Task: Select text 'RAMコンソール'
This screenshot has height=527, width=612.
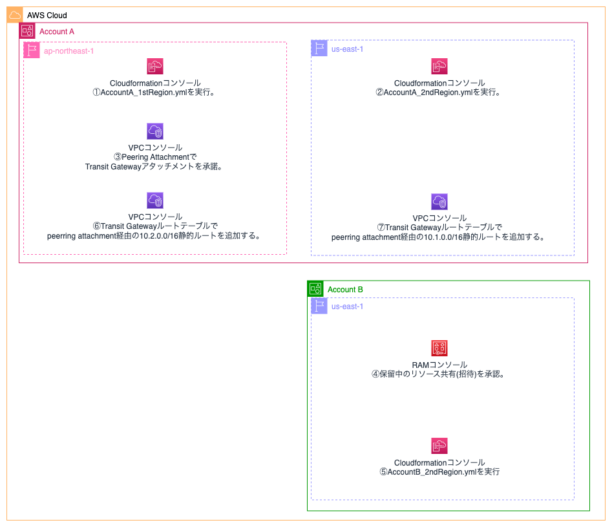Action: coord(439,365)
